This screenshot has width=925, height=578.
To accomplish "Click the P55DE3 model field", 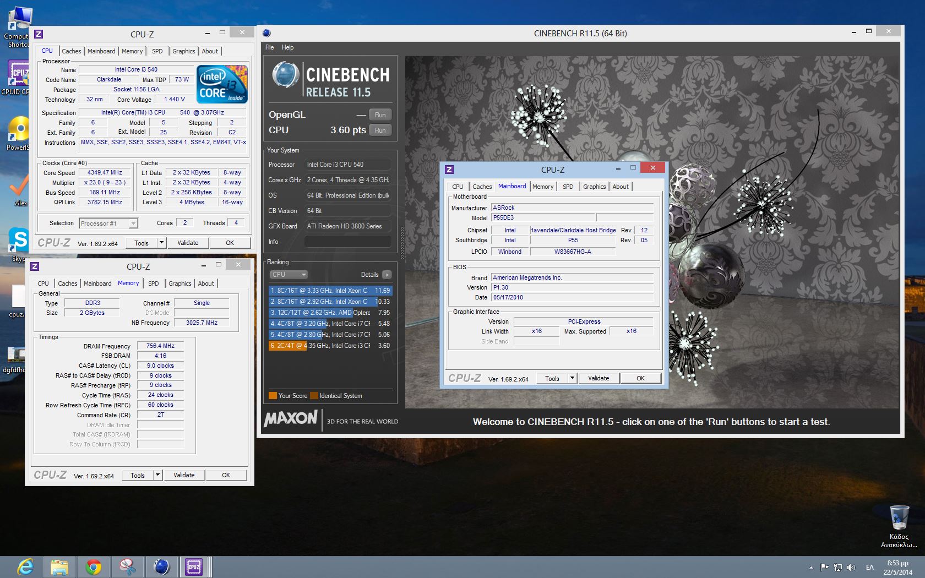I will pyautogui.click(x=543, y=217).
